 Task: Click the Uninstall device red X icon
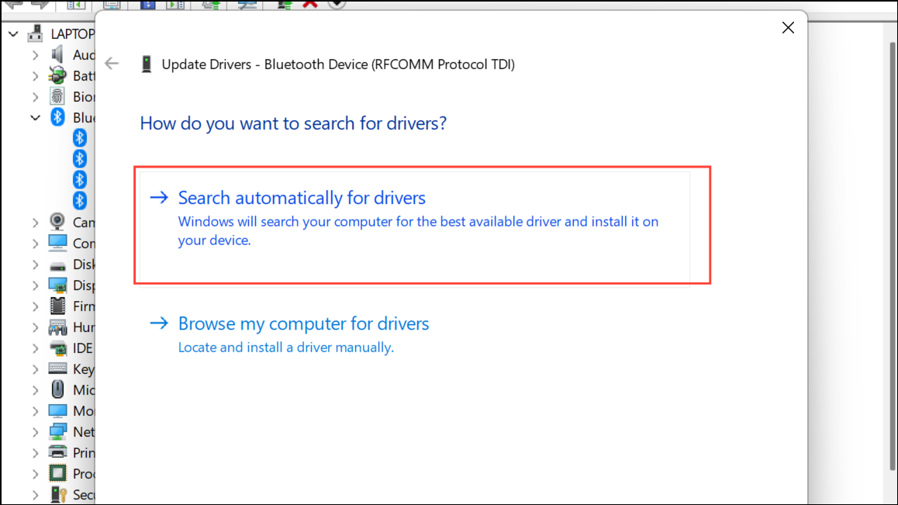pyautogui.click(x=310, y=4)
